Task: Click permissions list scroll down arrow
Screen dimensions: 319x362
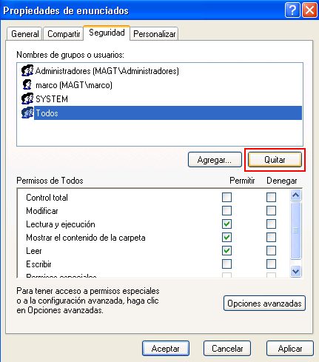Action: coord(295,272)
